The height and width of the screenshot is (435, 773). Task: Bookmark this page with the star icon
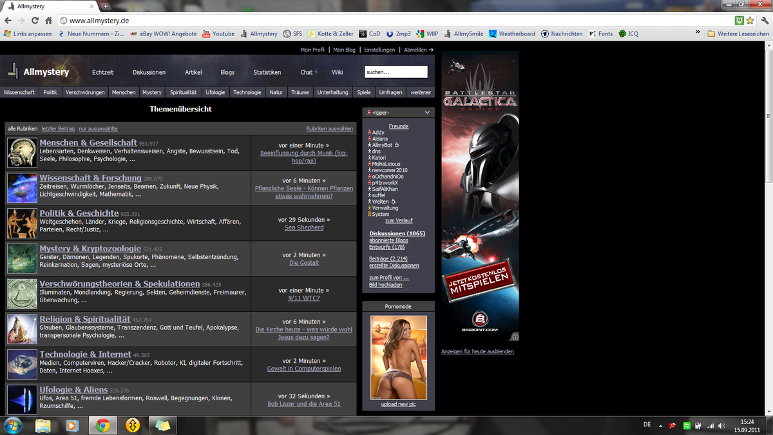[x=750, y=21]
